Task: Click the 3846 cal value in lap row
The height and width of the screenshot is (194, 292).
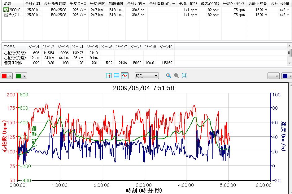Action: pyautogui.click(x=138, y=15)
